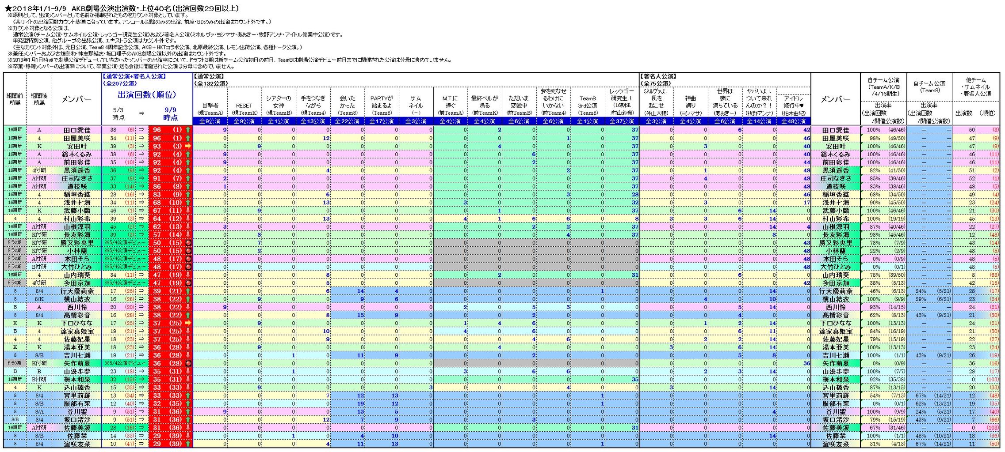Screen dimensions: 1005x452
Task: Click the 82% (41/50) cell for 黒須遥香
Action: click(x=883, y=170)
